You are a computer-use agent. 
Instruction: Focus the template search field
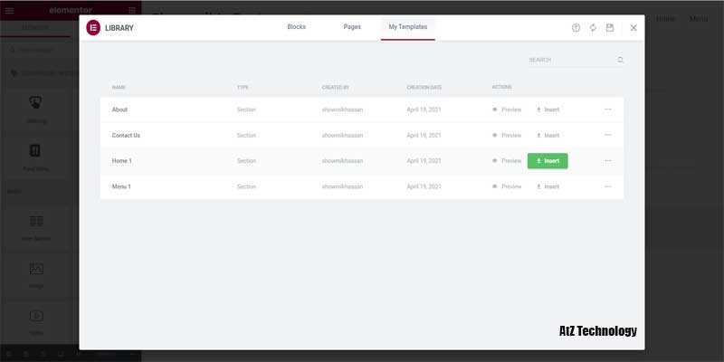(x=570, y=60)
